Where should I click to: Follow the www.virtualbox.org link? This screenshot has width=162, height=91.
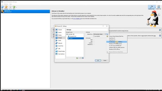[77, 19]
